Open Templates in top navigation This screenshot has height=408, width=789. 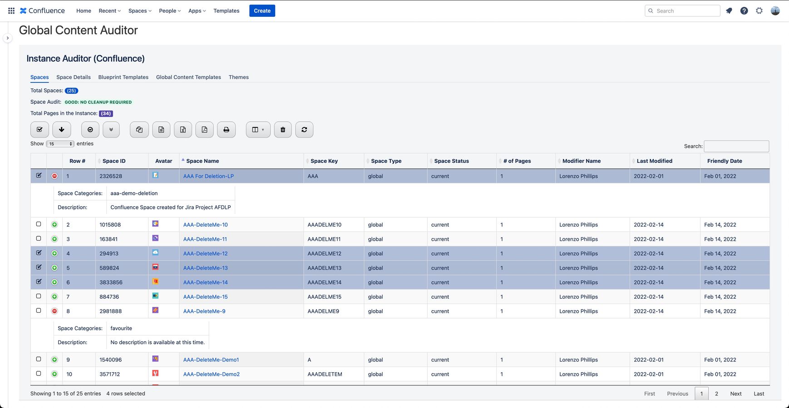tap(227, 11)
